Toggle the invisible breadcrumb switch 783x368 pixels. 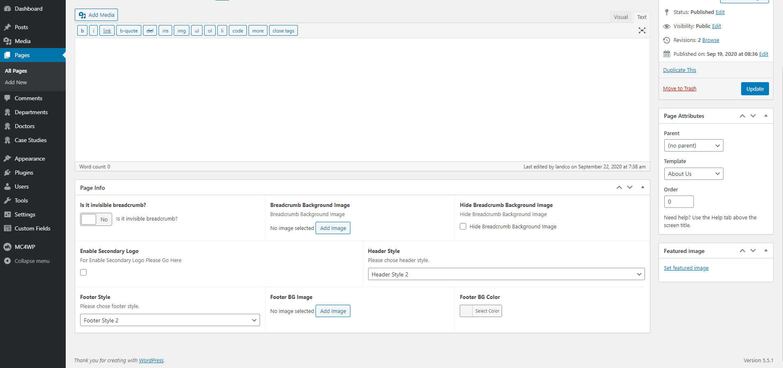pos(96,219)
